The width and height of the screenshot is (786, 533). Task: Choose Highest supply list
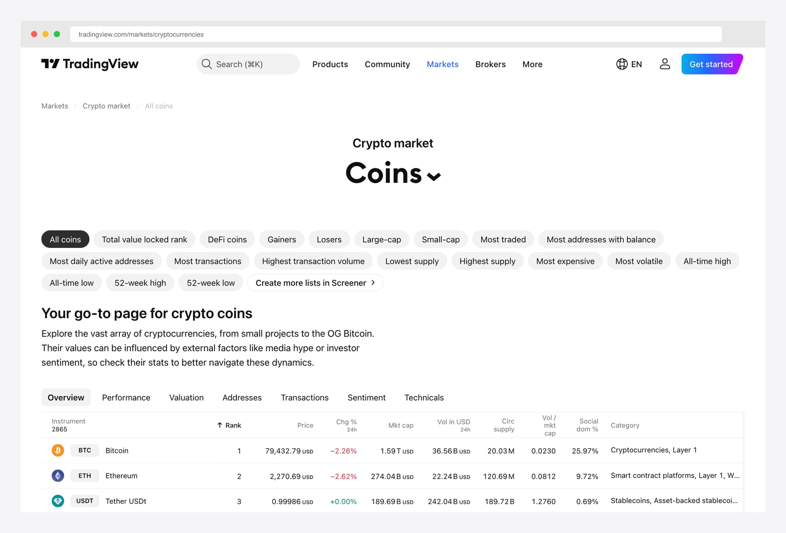coord(488,261)
